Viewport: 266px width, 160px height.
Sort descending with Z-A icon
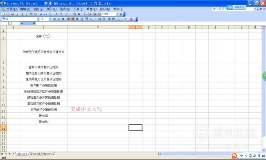pyautogui.click(x=90, y=14)
